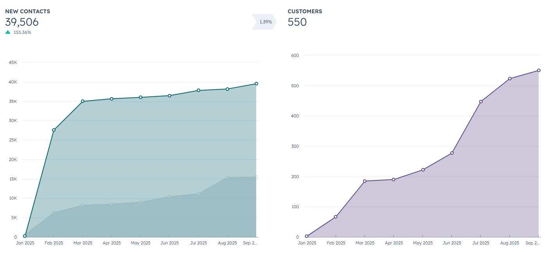Click the 1.39% conversion rate arrow badge
Screen dimensions: 557x253
pyautogui.click(x=265, y=22)
